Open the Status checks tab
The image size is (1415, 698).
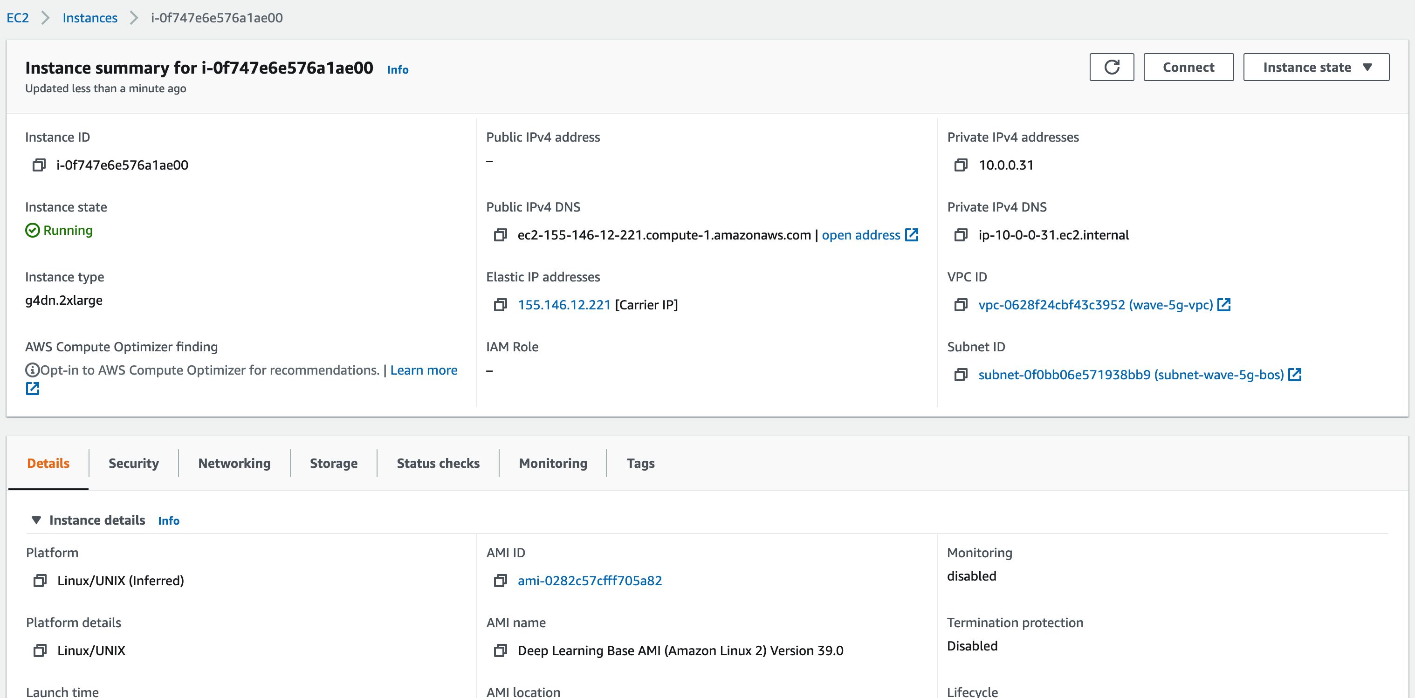[x=438, y=463]
